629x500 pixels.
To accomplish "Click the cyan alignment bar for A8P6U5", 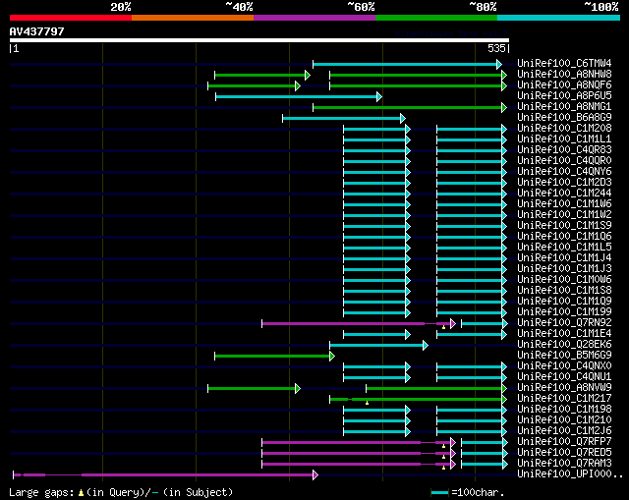I will pyautogui.click(x=299, y=96).
